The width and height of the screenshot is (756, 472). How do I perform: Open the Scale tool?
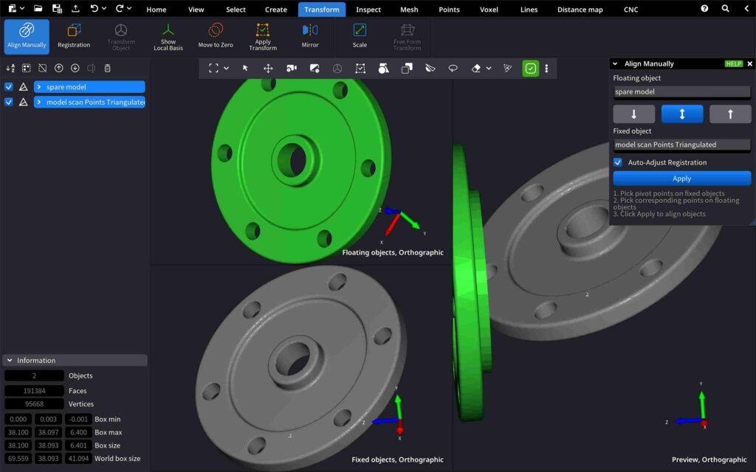[360, 36]
